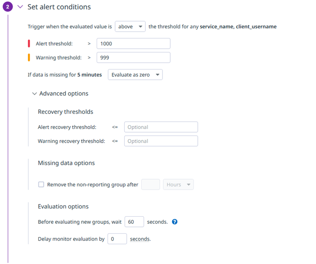Click the non-reporting group duration field
316x264 pixels.
pyautogui.click(x=150, y=185)
